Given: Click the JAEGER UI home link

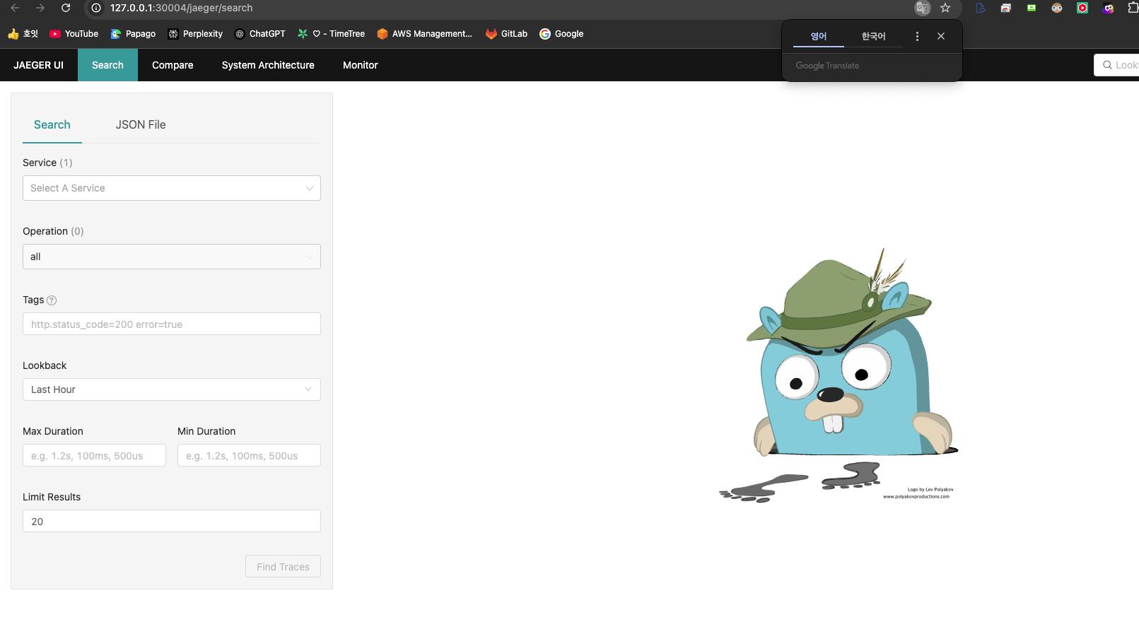Looking at the screenshot, I should [x=38, y=65].
